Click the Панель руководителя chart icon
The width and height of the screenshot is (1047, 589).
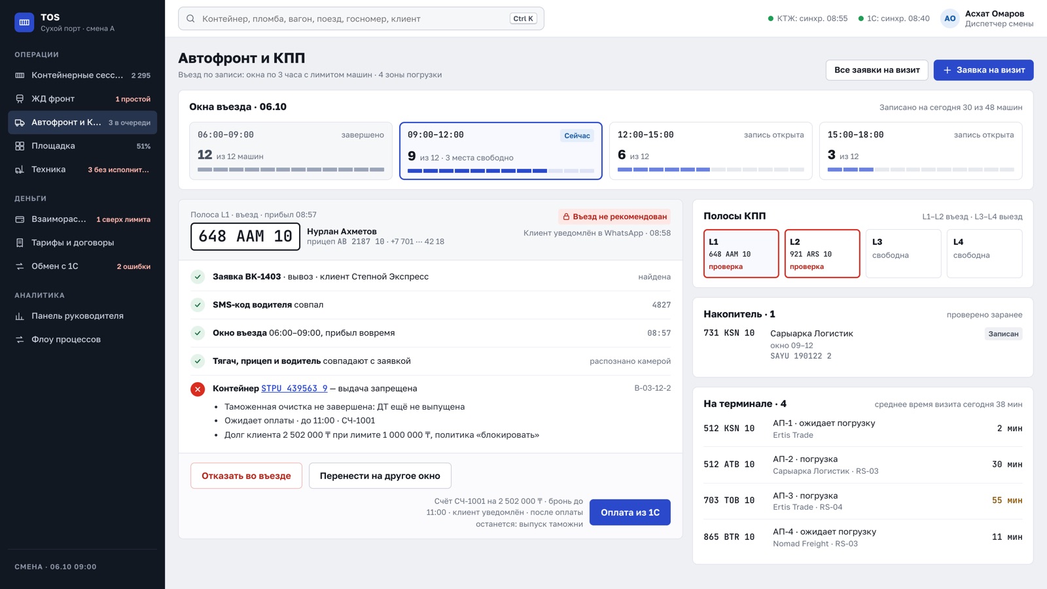(x=20, y=316)
